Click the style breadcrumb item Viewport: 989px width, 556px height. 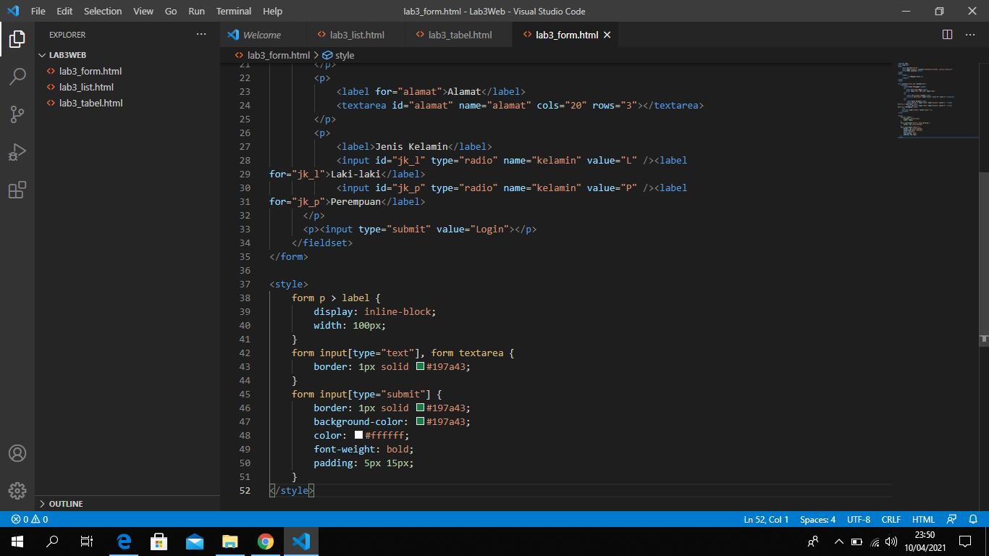point(338,55)
